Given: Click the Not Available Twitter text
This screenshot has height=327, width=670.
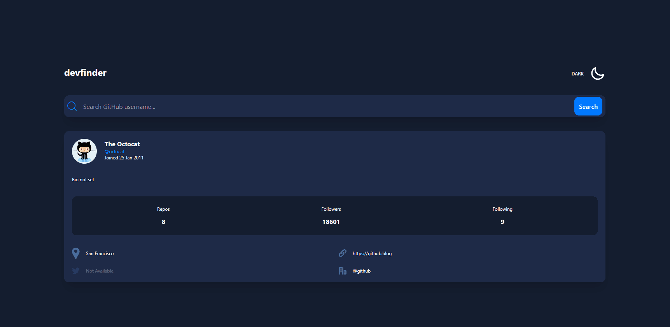Looking at the screenshot, I should (100, 271).
